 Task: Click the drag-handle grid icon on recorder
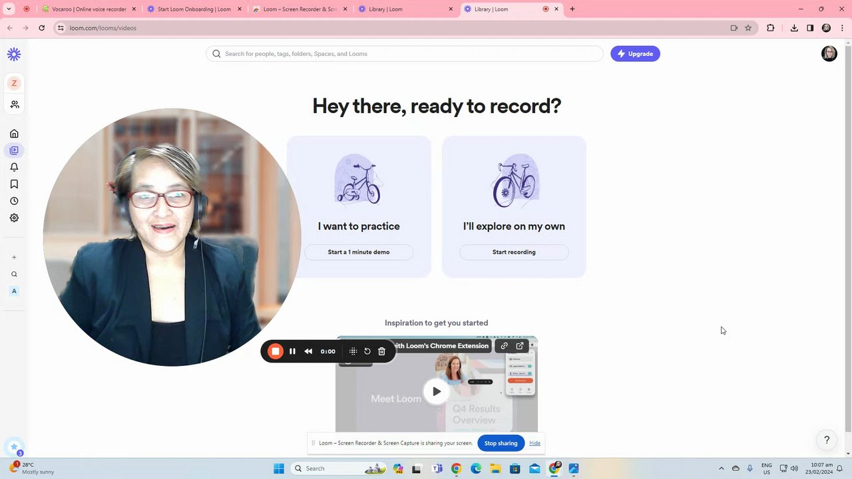[353, 351]
